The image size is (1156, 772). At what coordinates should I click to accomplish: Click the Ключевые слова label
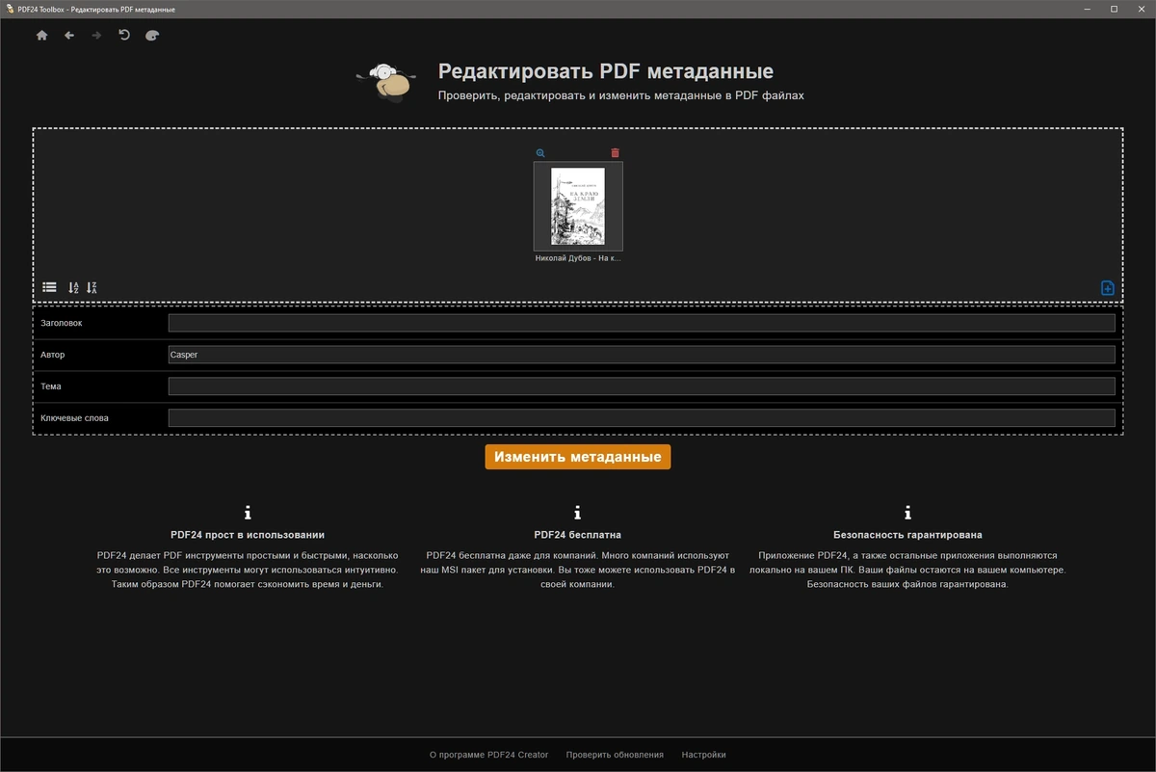point(74,418)
